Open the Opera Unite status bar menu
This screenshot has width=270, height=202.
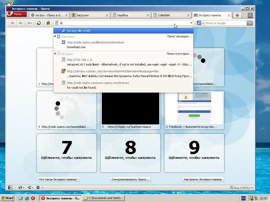click(31, 188)
